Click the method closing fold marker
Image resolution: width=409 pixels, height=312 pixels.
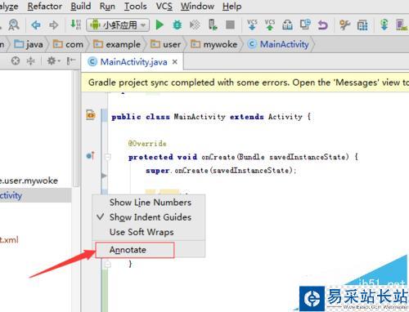pyautogui.click(x=108, y=265)
